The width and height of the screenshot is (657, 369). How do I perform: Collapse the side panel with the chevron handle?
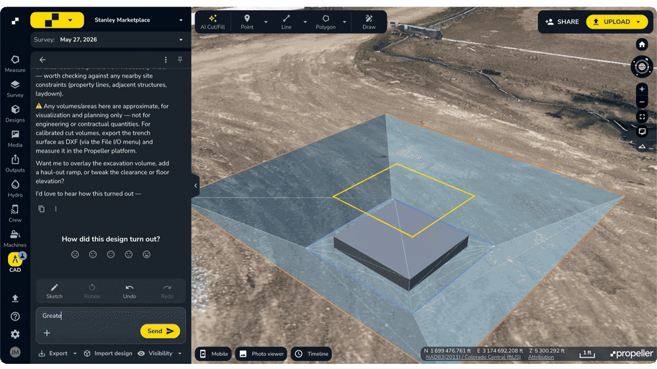pos(195,186)
